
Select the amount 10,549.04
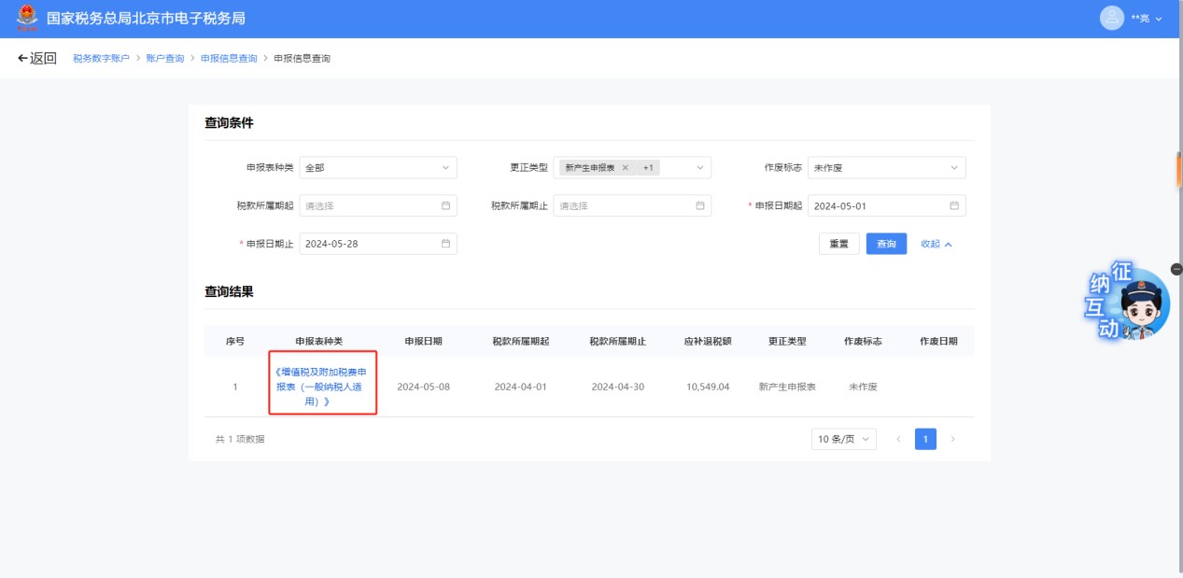[708, 387]
